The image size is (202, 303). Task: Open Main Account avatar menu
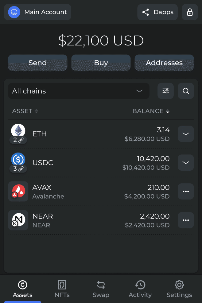(x=14, y=12)
